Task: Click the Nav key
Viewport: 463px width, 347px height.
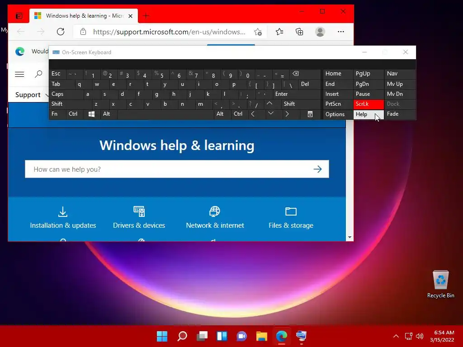Action: [x=400, y=74]
